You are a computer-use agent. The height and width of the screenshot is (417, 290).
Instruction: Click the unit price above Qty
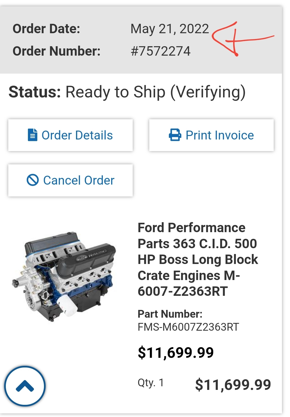tap(176, 353)
